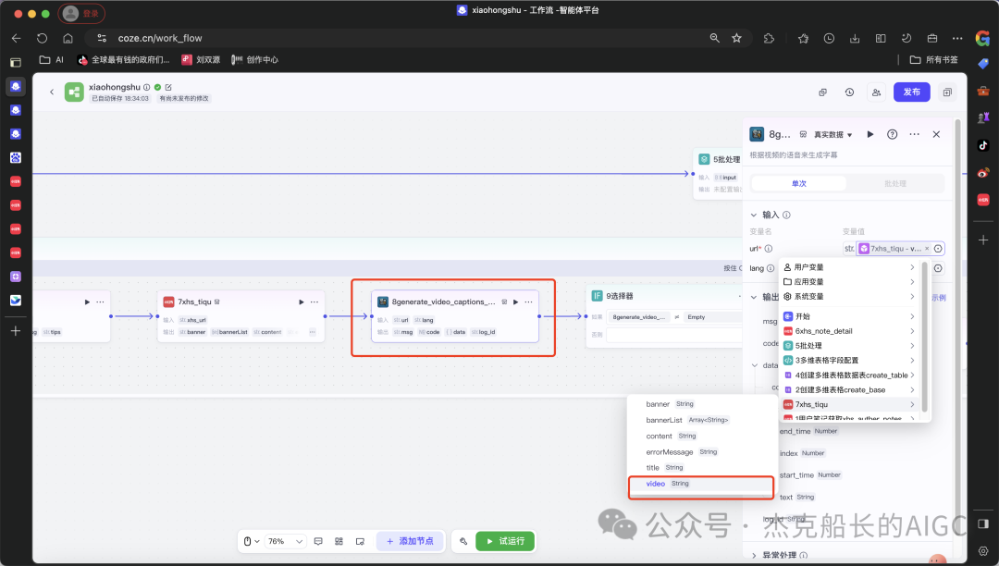The height and width of the screenshot is (566, 999).
Task: Open the 创作中心 bookmark
Action: pos(255,60)
